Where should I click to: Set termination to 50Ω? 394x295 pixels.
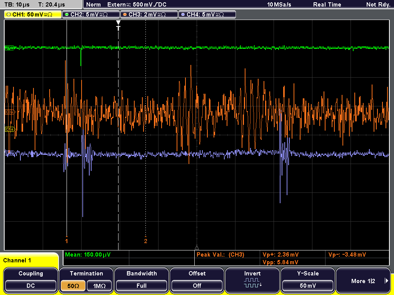(73, 286)
